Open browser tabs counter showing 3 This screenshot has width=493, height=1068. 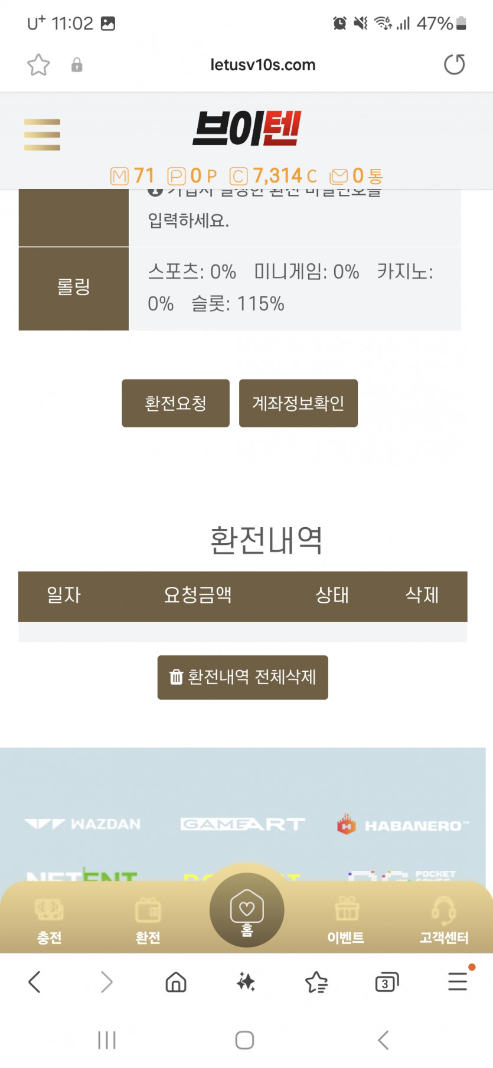click(387, 982)
